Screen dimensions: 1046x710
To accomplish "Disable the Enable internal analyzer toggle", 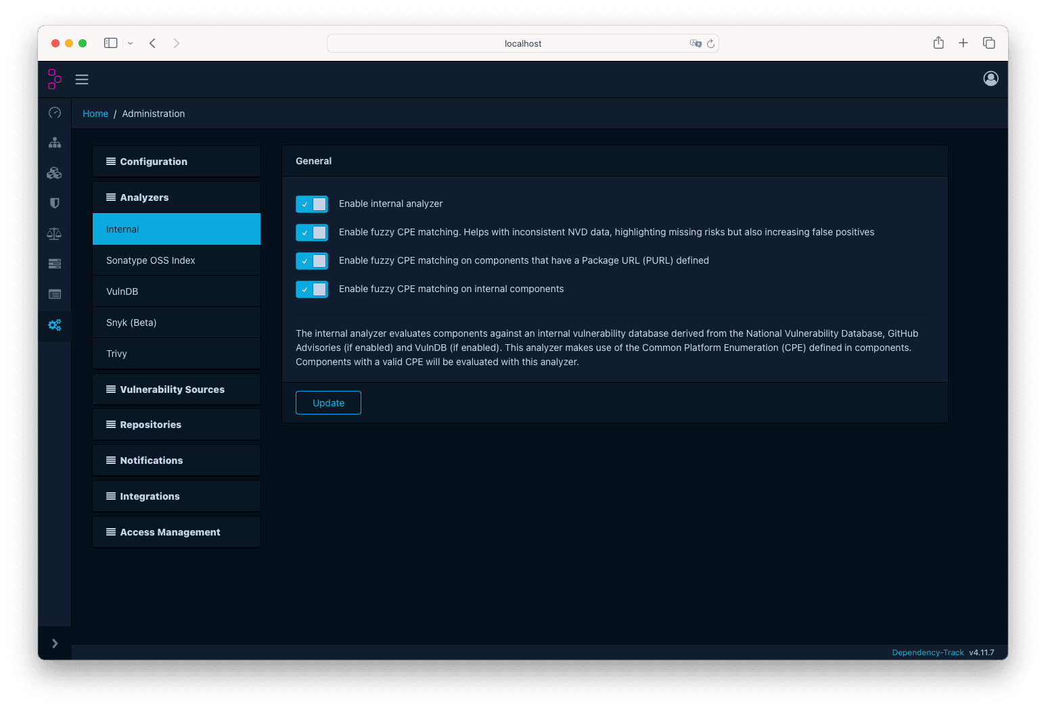I will (312, 204).
